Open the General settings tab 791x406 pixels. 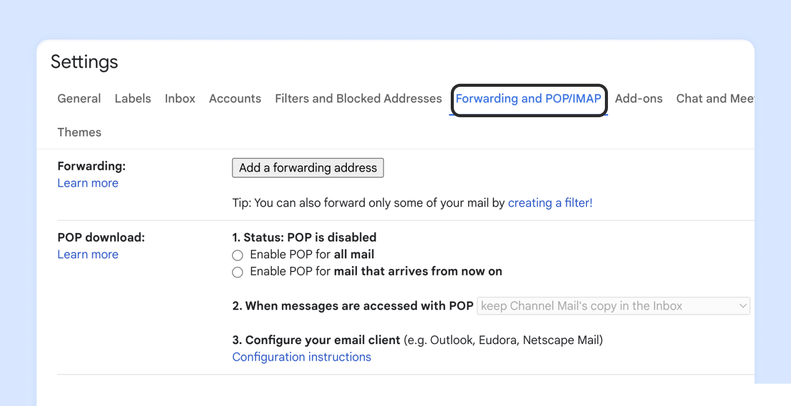[79, 98]
